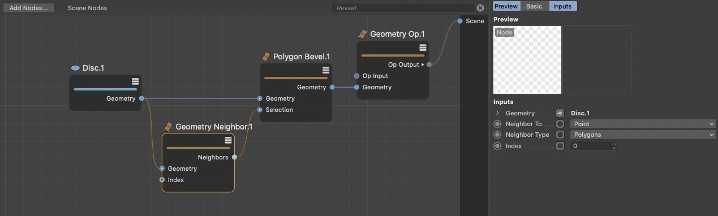The height and width of the screenshot is (216, 718).
Task: Click Polygon Bevel.1 Geometry output port
Action: [332, 87]
